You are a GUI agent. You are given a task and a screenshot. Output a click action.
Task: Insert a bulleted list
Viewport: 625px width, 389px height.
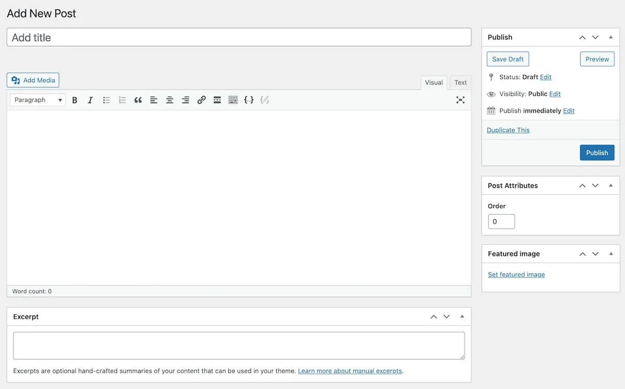pos(106,99)
